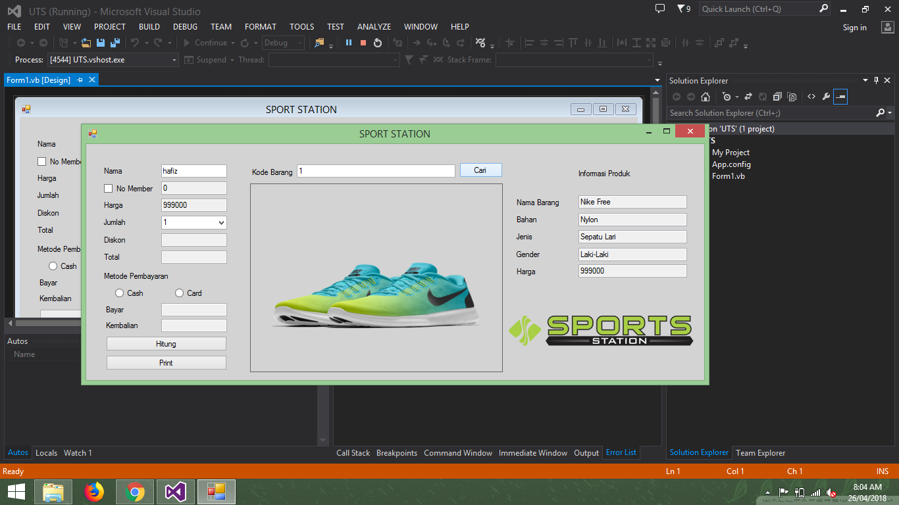This screenshot has height=505, width=899.
Task: Open Visual Studio from the Windows taskbar
Action: coord(176,491)
